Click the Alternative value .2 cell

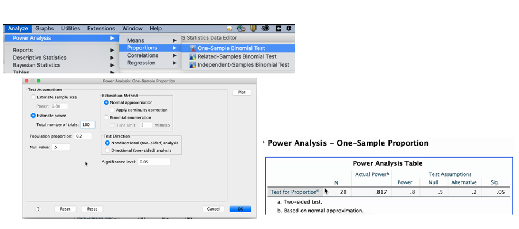[475, 192]
